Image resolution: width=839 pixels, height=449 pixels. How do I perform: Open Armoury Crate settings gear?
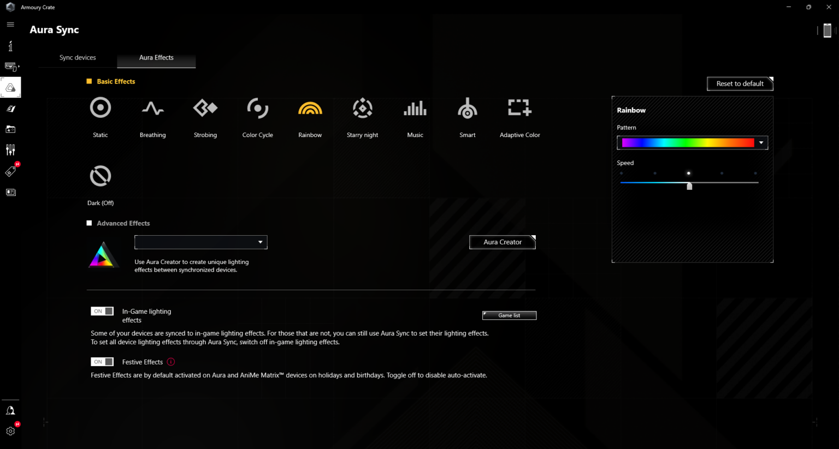[x=10, y=430]
